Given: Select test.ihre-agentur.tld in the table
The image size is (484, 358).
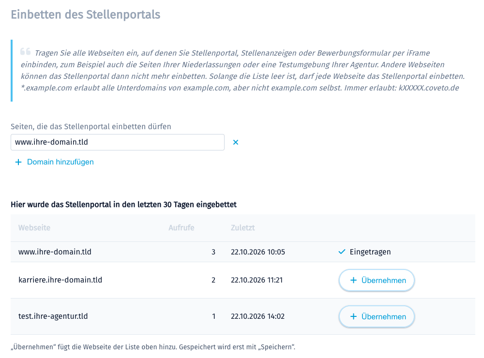Looking at the screenshot, I should tap(53, 316).
